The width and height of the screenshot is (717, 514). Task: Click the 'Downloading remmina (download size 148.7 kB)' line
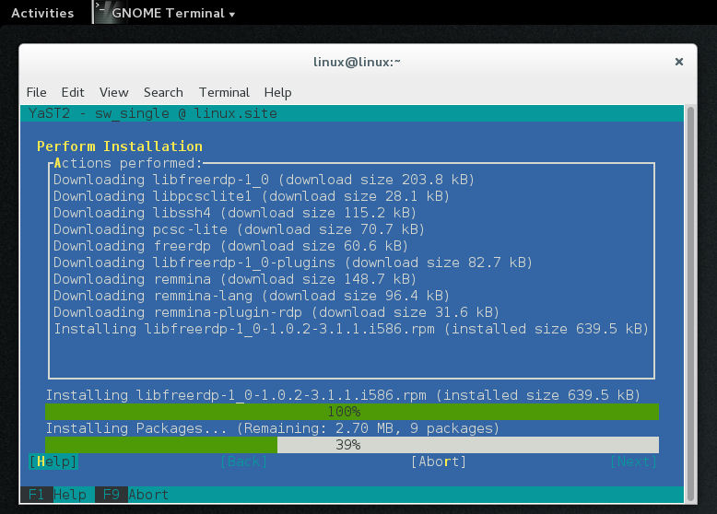pos(235,279)
